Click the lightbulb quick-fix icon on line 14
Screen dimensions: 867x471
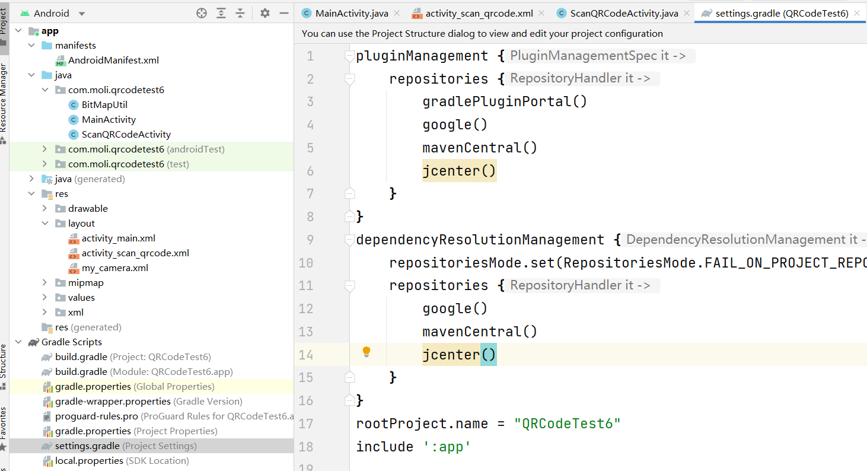[x=366, y=352]
